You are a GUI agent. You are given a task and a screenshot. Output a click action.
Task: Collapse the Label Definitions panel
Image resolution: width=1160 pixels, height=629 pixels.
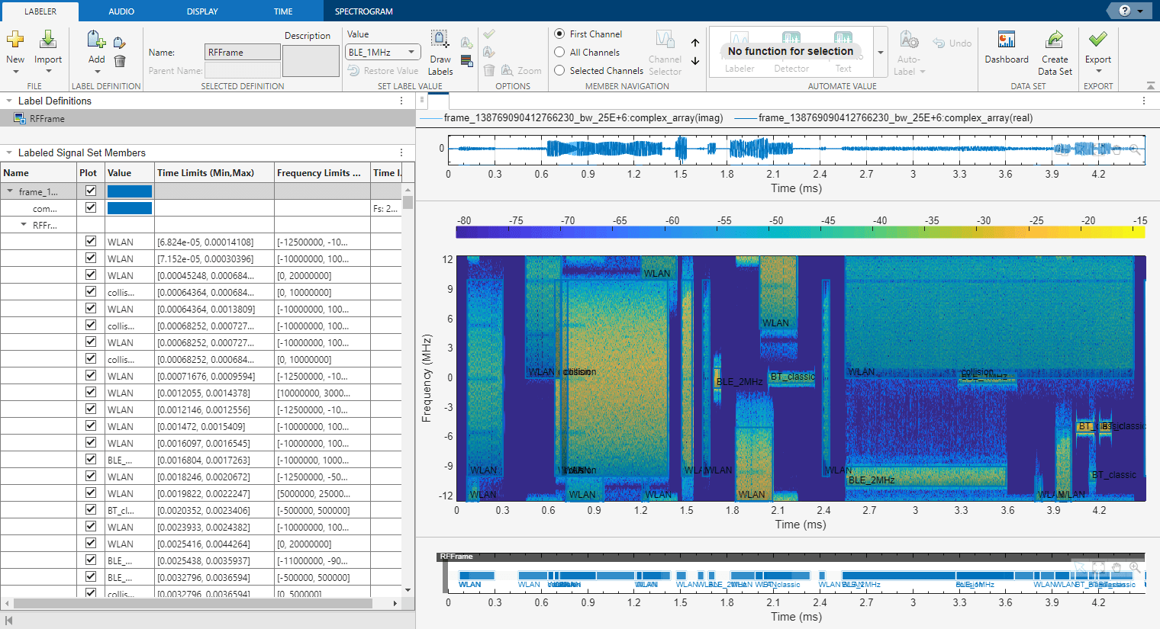click(x=9, y=101)
